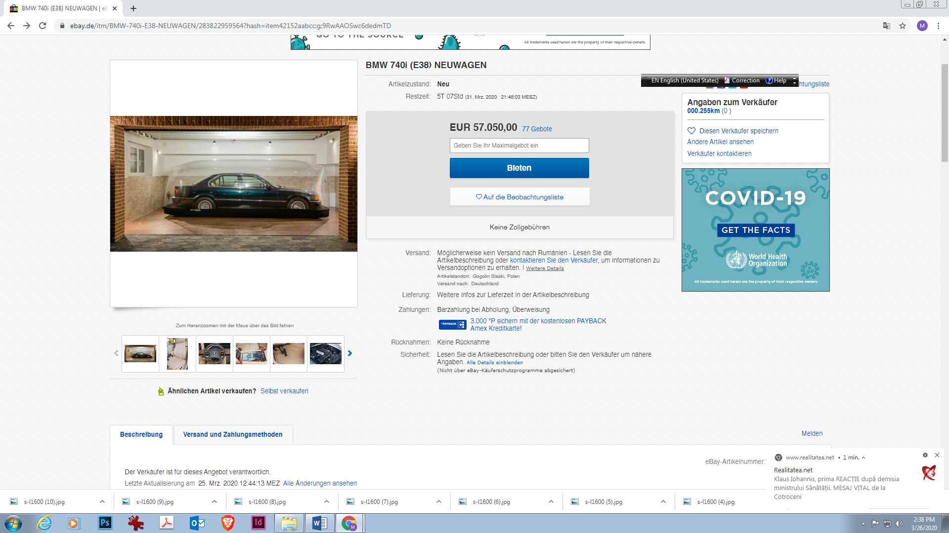Select the Beschreibung tab
Viewport: 949px width, 533px height.
(x=141, y=434)
